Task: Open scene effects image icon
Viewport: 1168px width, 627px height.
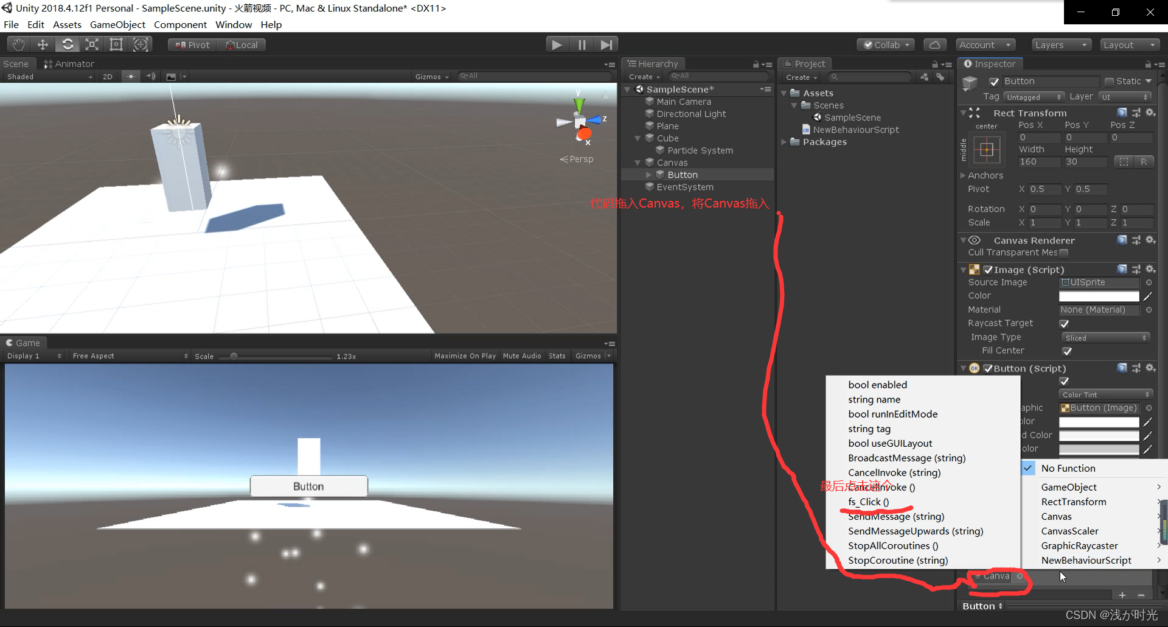Action: (171, 77)
